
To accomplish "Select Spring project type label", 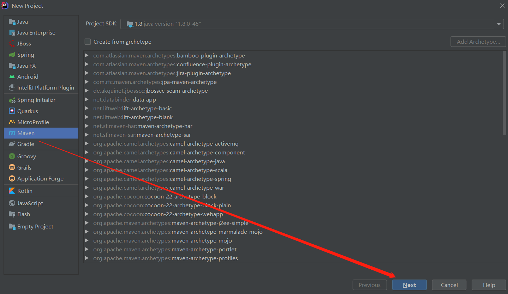I will (x=26, y=55).
